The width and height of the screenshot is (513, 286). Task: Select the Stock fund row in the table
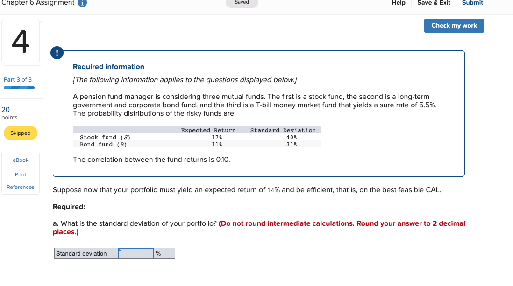coord(196,137)
